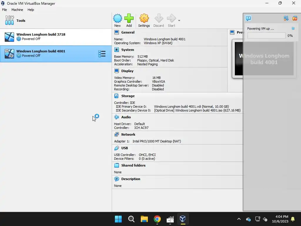301x226 pixels.
Task: Click the Network section icon
Action: [116, 134]
